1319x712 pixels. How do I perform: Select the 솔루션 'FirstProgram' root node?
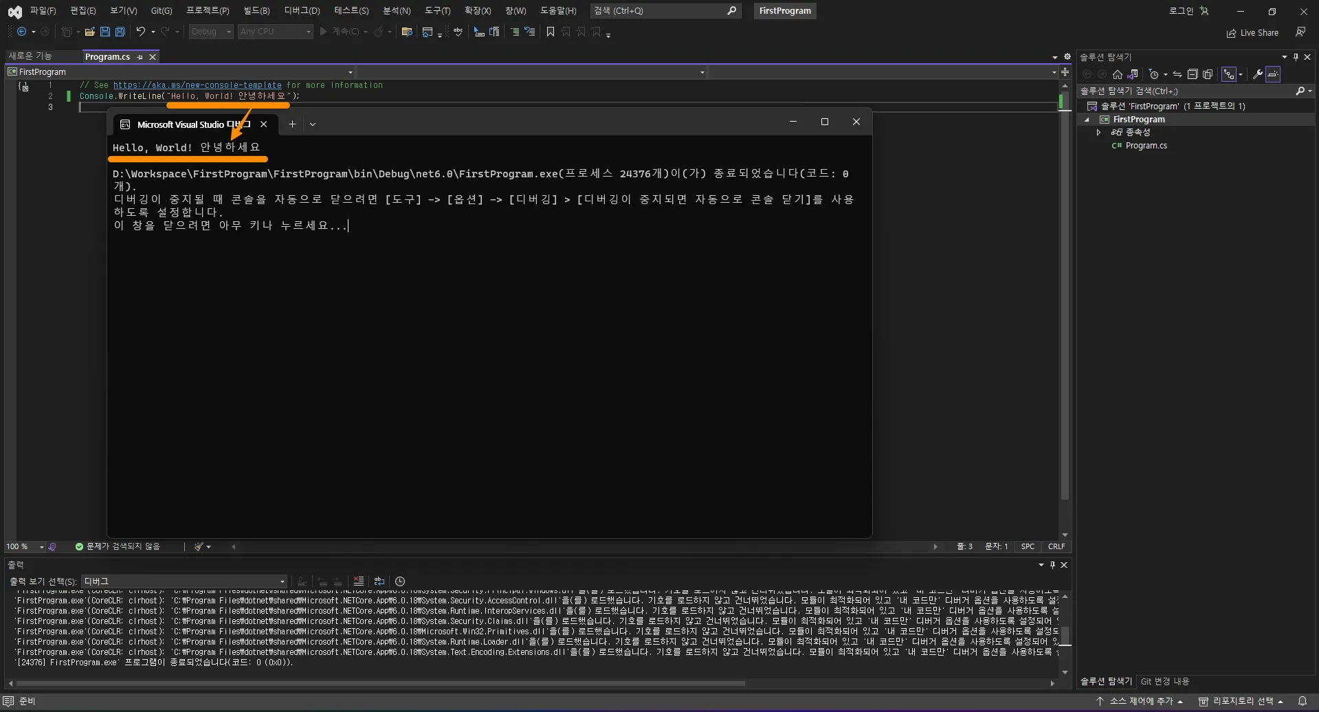[x=1173, y=107]
